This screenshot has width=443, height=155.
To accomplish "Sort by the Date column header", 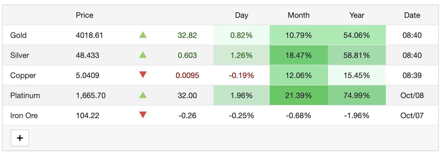I will point(412,15).
